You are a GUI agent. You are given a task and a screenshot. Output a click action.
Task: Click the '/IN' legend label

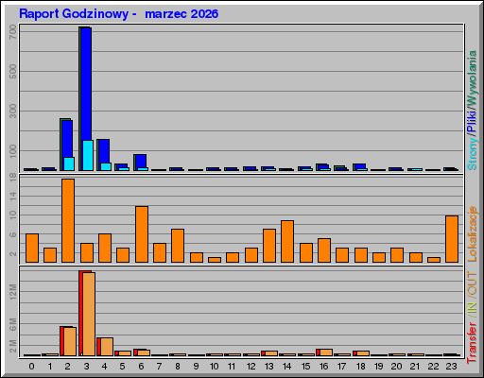coord(472,309)
